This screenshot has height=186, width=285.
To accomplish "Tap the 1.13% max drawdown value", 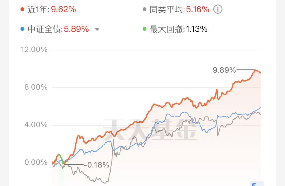I will click(197, 29).
